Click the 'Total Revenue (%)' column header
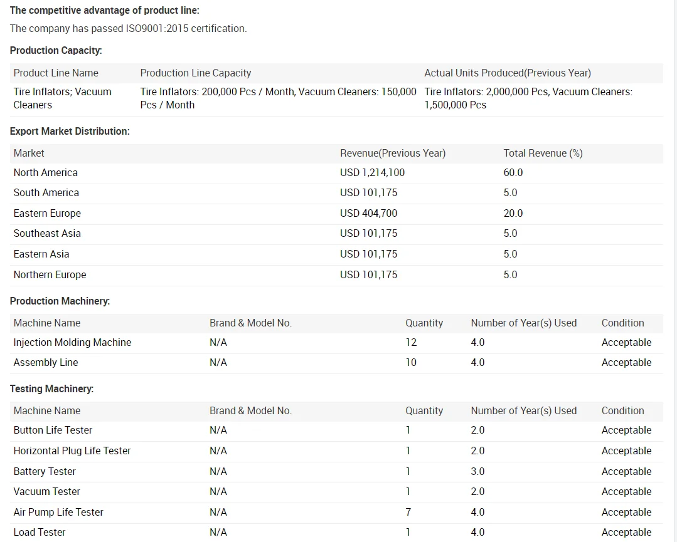Image resolution: width=677 pixels, height=542 pixels. tap(543, 153)
